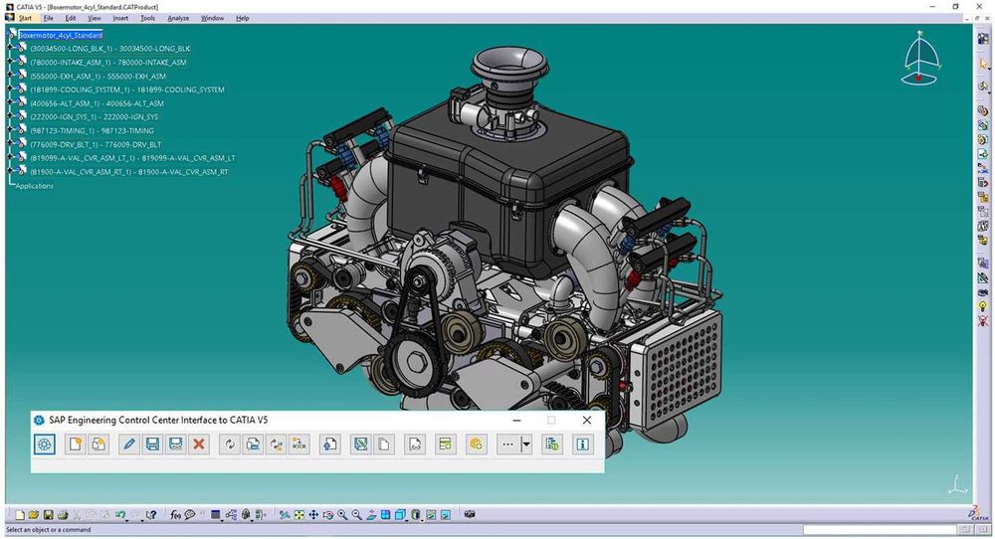Click the yellow light bulb icon in right toolbar

coord(983,307)
